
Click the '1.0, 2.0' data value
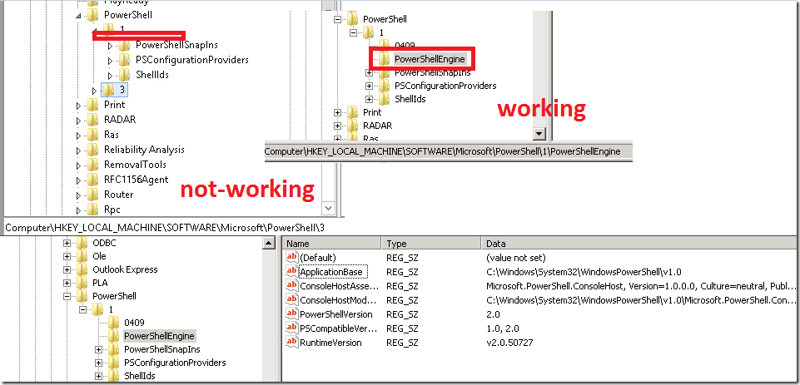(x=503, y=328)
